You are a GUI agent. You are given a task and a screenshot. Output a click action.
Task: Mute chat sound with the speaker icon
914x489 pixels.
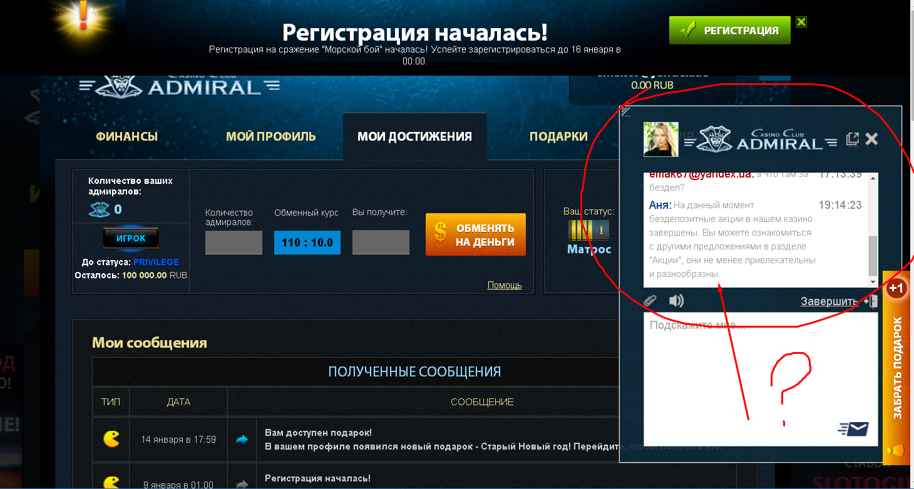coord(676,301)
